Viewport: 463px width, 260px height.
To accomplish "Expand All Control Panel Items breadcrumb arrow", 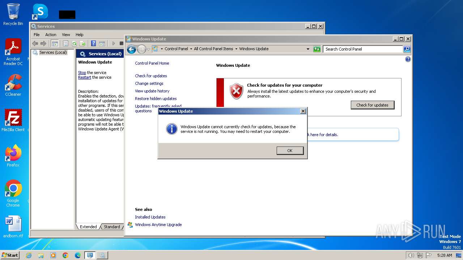I will click(236, 49).
